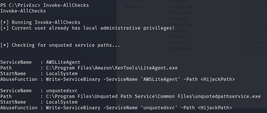
Task: Click the PrintSpoofer date 6/5/2020 9:06
Action: (254, 7)
